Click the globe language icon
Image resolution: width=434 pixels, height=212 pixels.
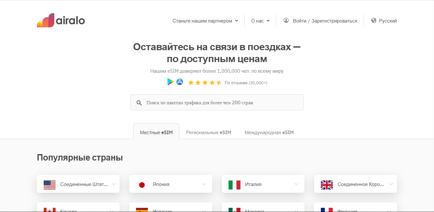[374, 21]
